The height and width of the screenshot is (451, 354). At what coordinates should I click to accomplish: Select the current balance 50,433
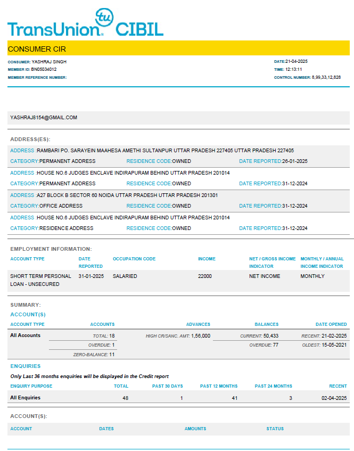271,336
